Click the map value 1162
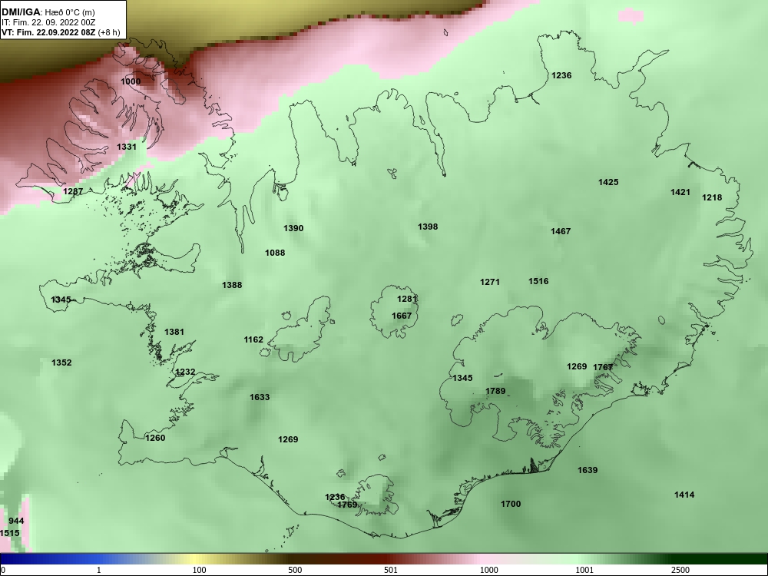Screen dimensions: 768x576 click(253, 340)
